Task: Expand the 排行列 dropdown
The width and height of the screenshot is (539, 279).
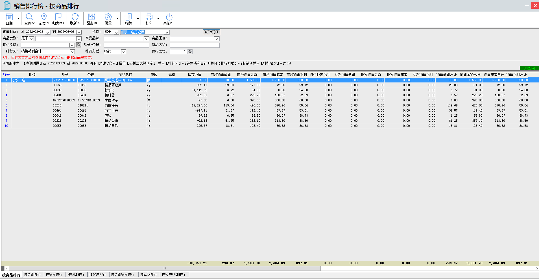Action: click(72, 52)
